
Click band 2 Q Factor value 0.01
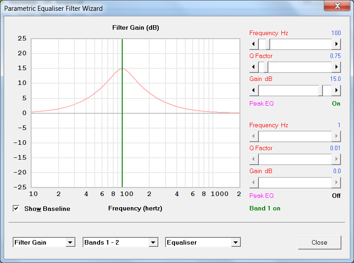tap(335, 148)
